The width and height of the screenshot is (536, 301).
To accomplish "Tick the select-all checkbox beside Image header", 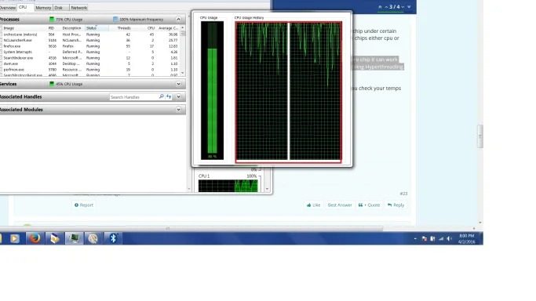I will pyautogui.click(x=1, y=28).
